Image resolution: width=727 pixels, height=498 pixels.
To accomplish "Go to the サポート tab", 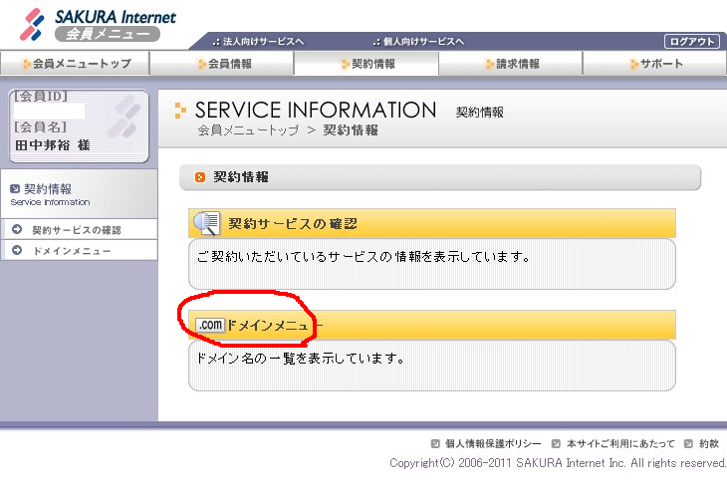I will pos(655,64).
